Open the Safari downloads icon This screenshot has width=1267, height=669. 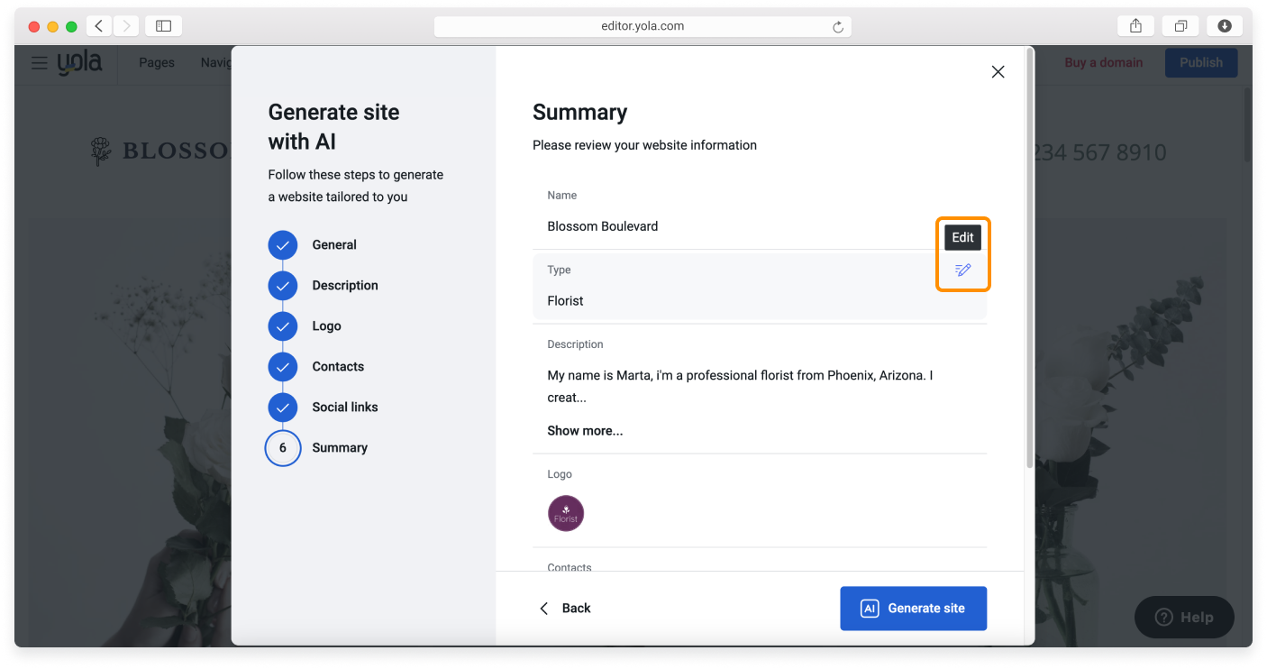(1224, 26)
